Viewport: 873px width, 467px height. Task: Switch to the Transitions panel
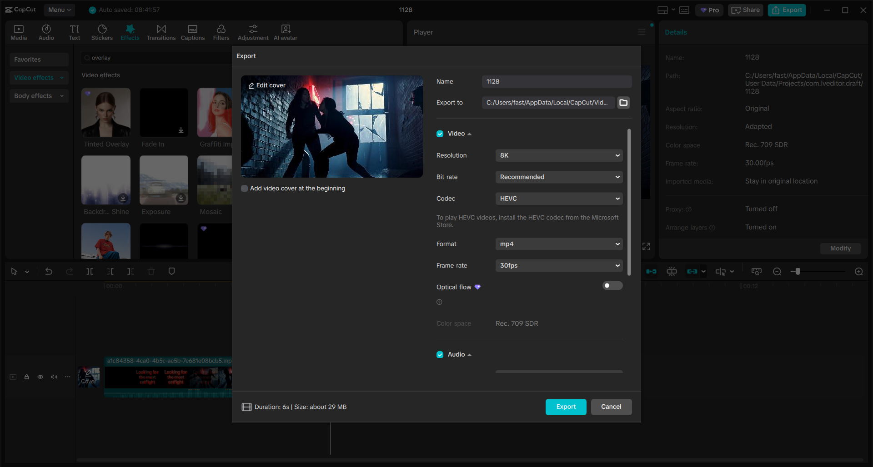point(161,32)
